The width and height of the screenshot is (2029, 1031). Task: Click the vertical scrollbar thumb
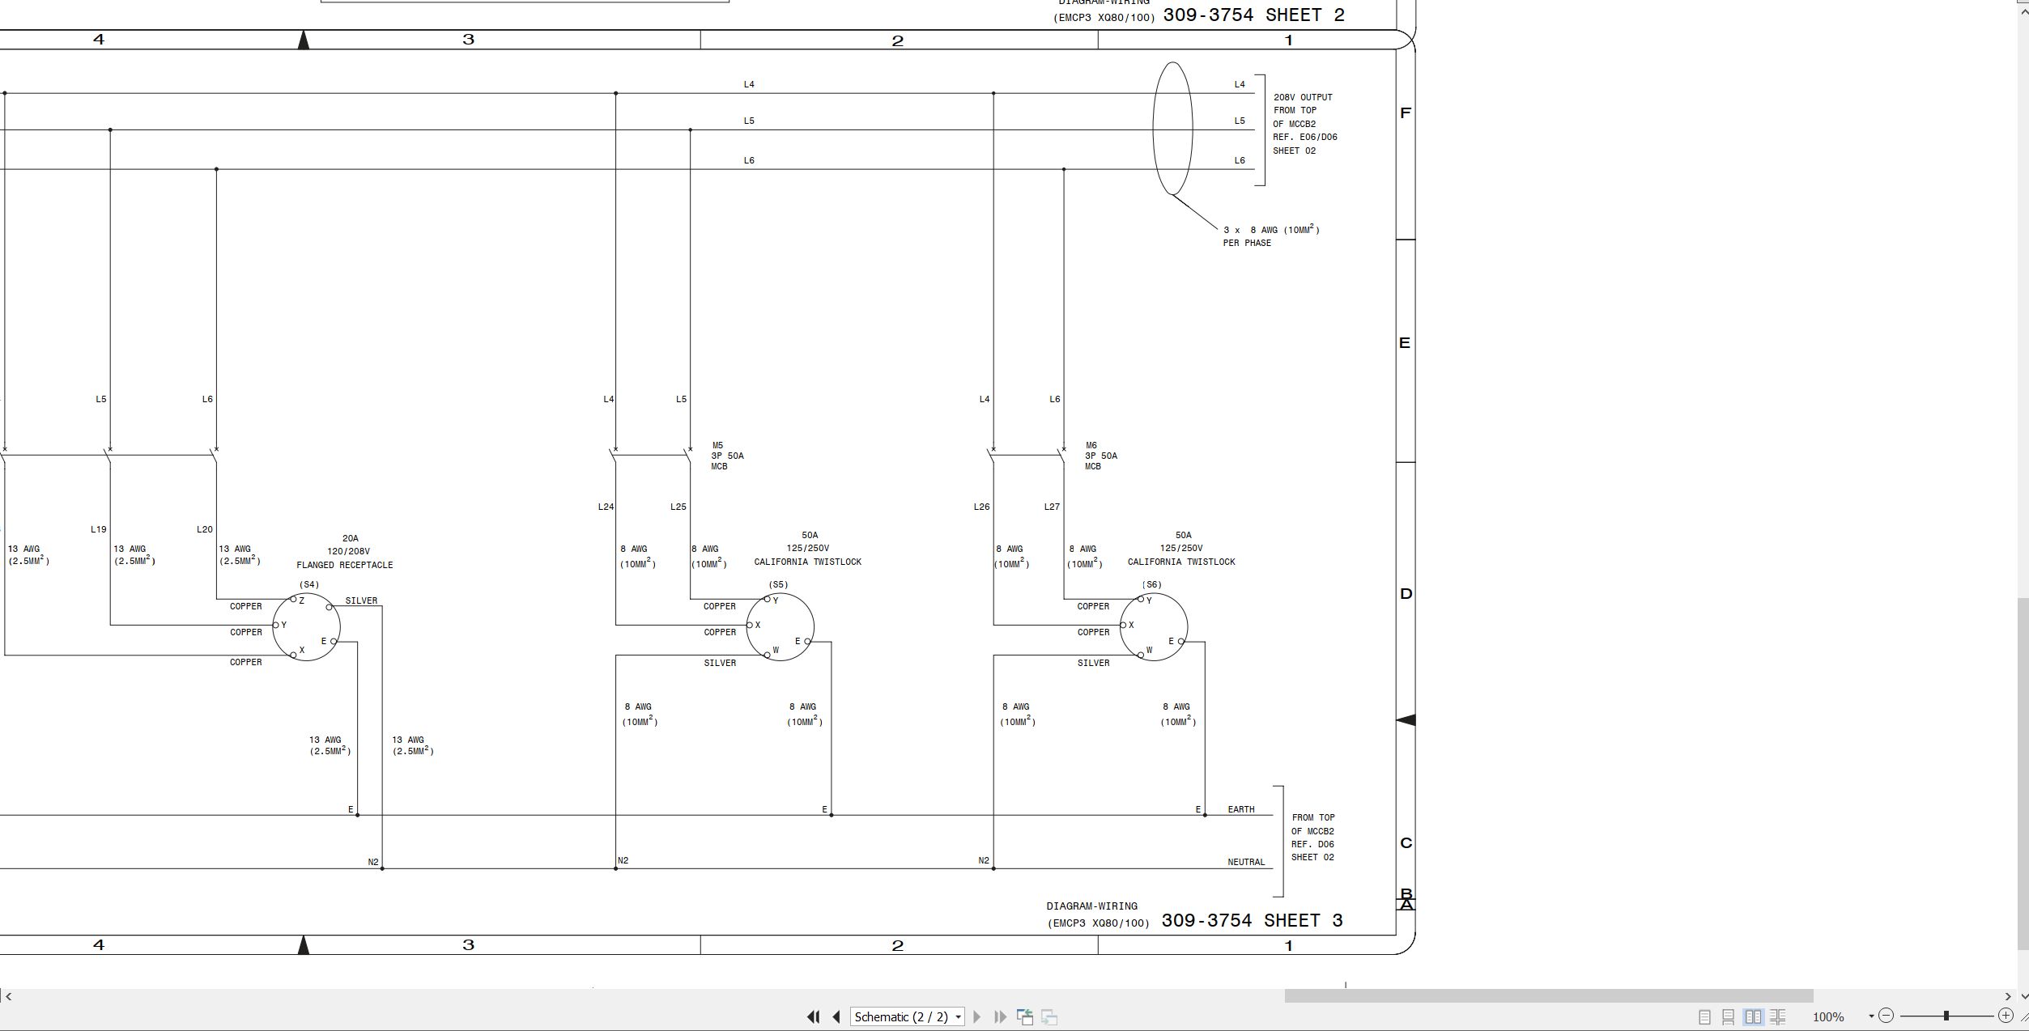(x=2023, y=774)
